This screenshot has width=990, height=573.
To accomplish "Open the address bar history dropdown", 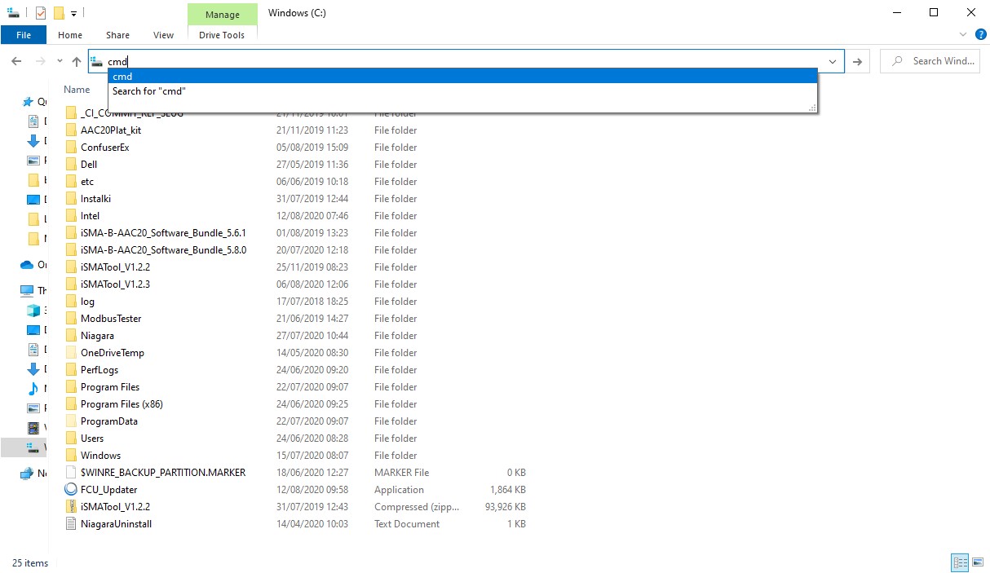I will coord(832,61).
